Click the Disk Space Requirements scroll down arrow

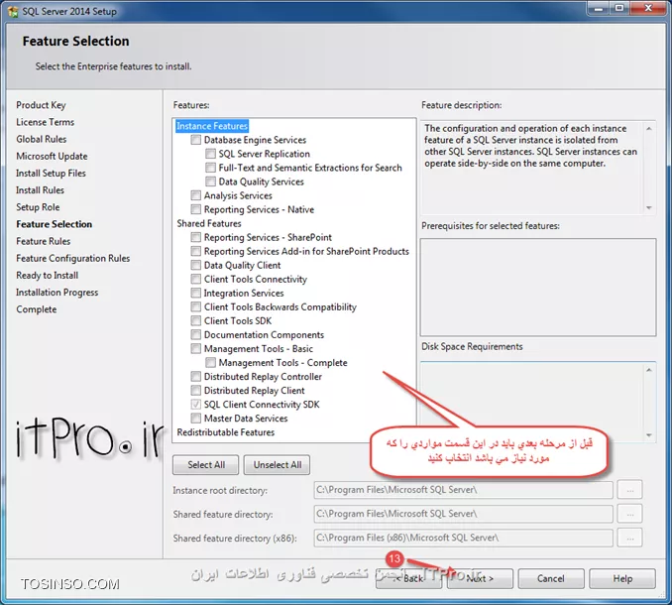(x=649, y=435)
